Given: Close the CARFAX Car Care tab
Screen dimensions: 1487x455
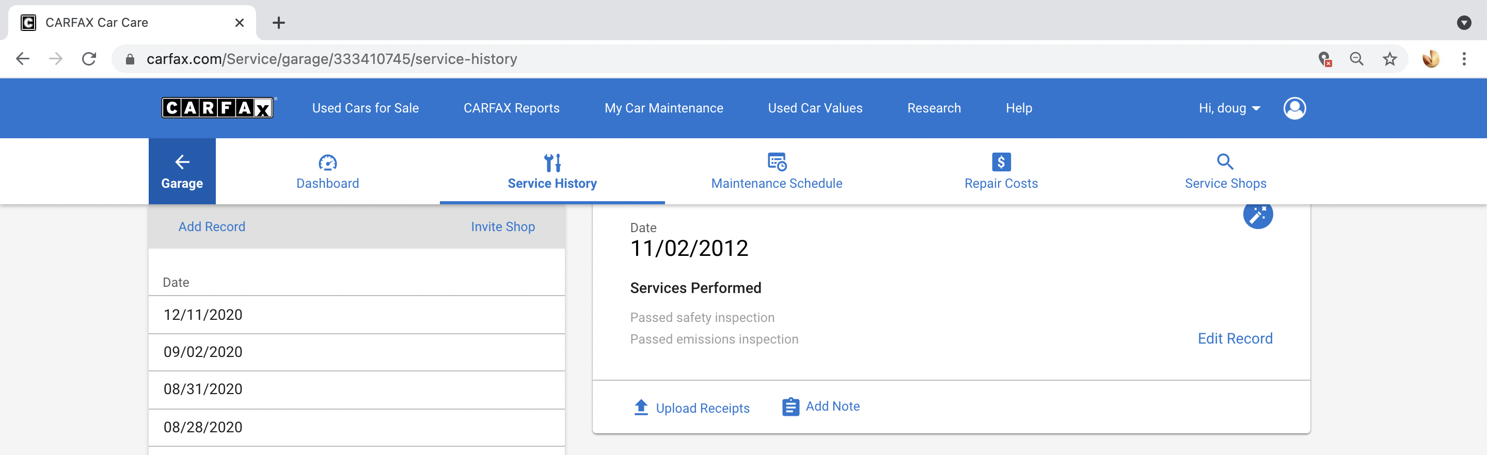Looking at the screenshot, I should 240,23.
